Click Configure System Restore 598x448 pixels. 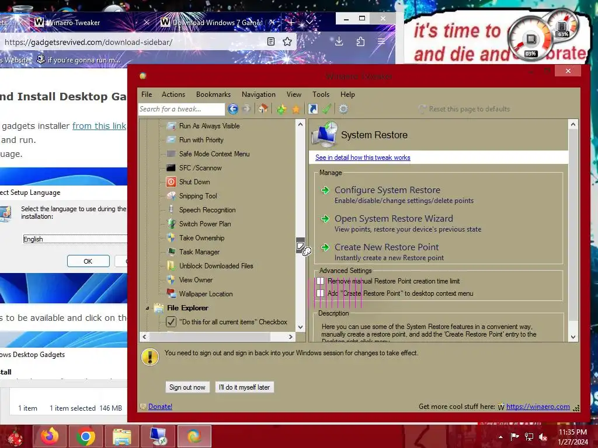pyautogui.click(x=387, y=190)
